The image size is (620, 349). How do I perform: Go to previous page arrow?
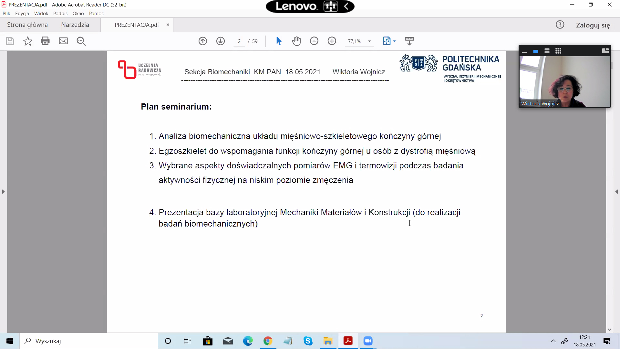203,41
